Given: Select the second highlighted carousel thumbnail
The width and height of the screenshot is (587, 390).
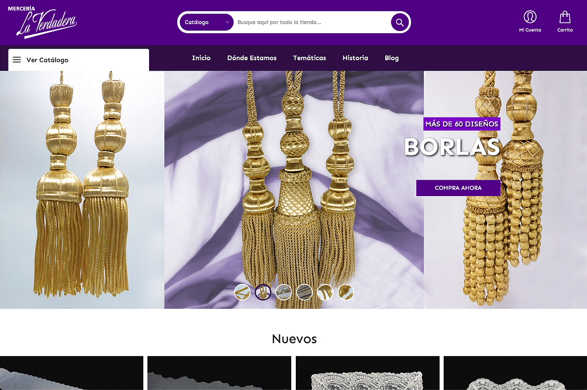Looking at the screenshot, I should 263,292.
